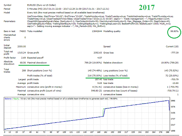Select the modelling quality value "99.90%"
The height and width of the screenshot is (136, 182).
174,31
